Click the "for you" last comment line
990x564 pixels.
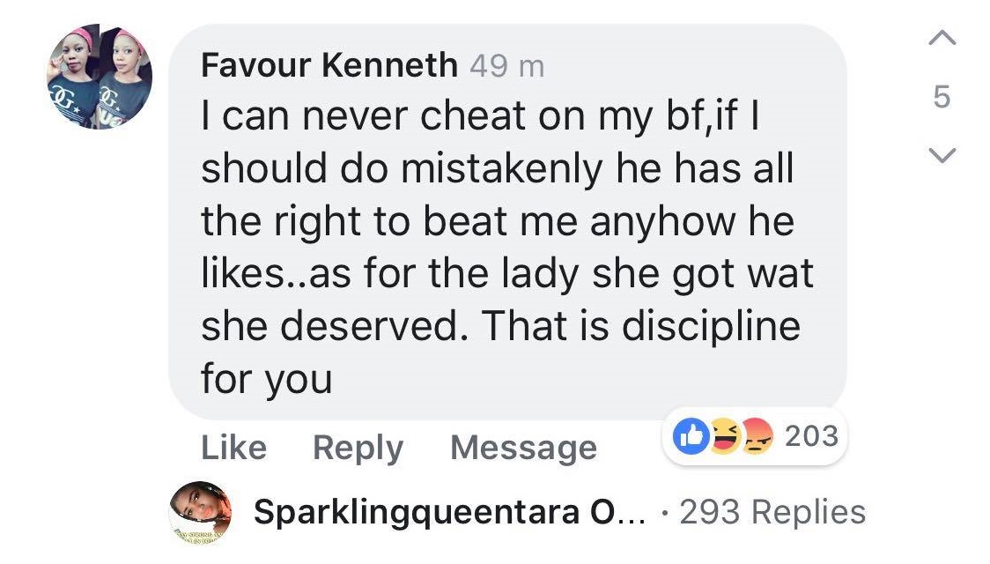point(266,379)
